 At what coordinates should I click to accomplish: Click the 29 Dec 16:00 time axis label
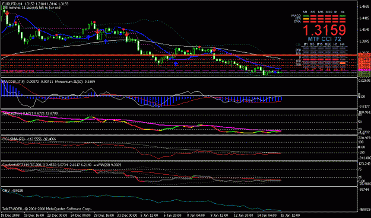(x=104, y=216)
